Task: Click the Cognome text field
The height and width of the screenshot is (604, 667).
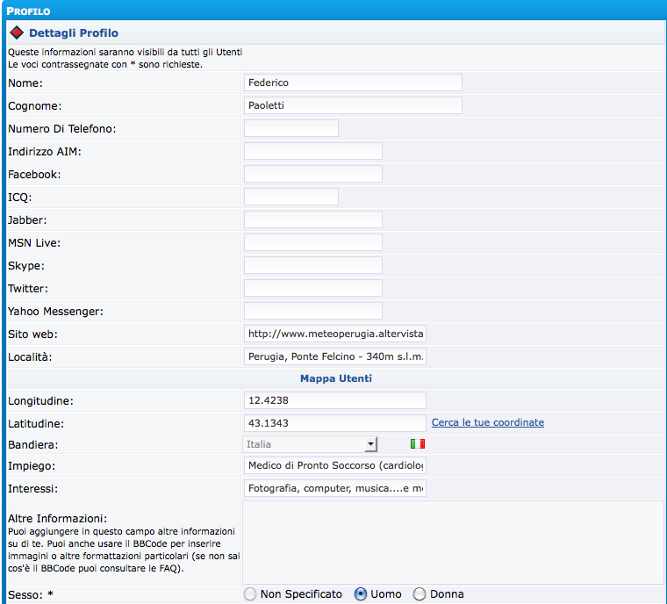Action: [x=353, y=105]
